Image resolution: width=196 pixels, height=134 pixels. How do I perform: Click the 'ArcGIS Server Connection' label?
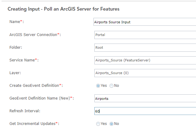tap(33, 35)
